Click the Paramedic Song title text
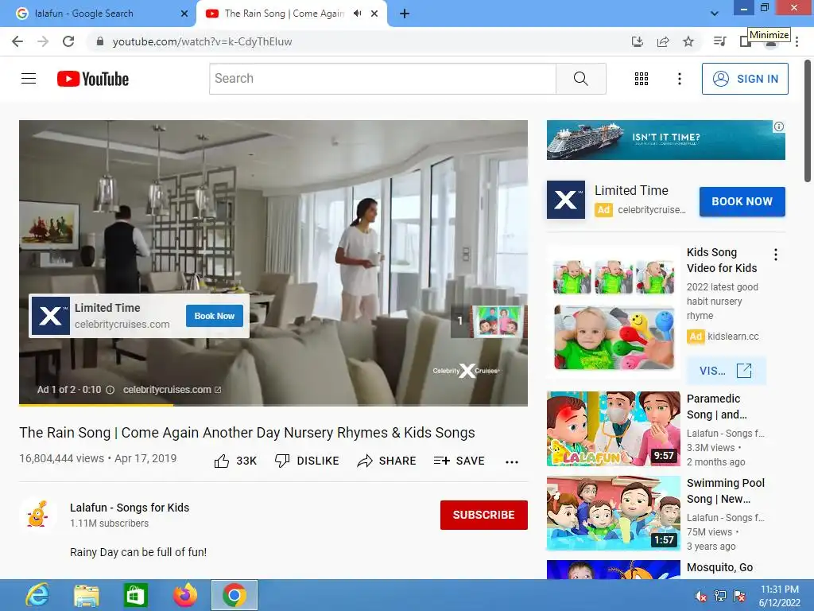Screen dimensions: 814x611 pos(717,407)
